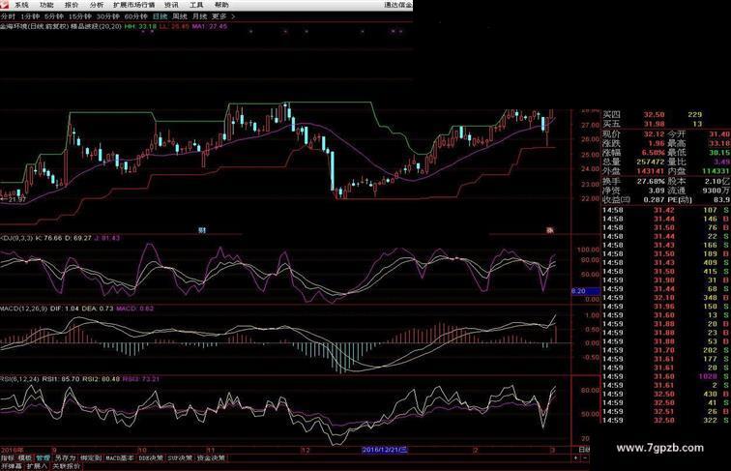The width and height of the screenshot is (731, 471).
Task: Open the 帮助 menu
Action: point(221,5)
